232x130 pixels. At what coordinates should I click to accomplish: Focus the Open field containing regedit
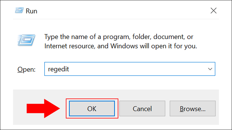130,69
